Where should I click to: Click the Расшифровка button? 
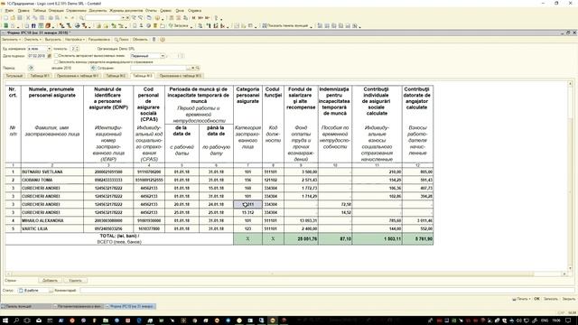click(99, 40)
